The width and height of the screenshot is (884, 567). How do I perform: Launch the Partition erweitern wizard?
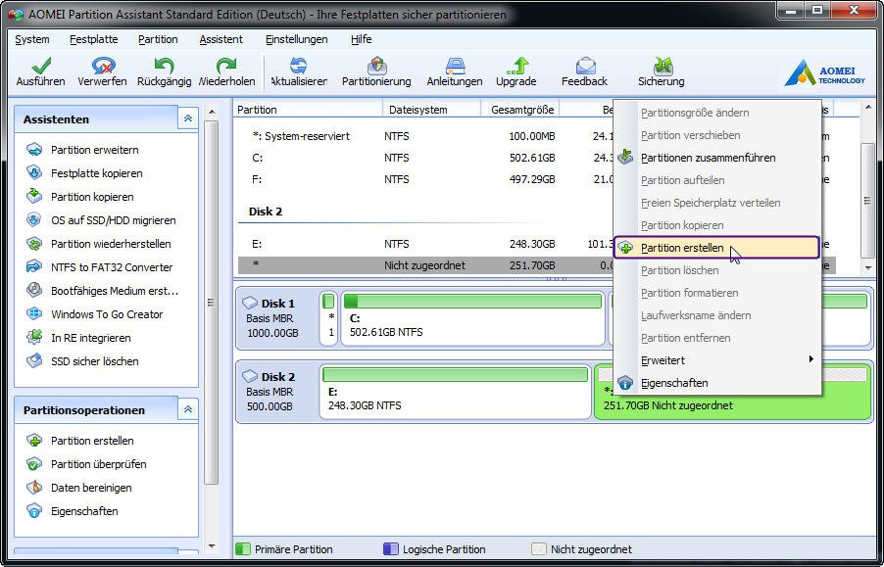click(x=83, y=150)
